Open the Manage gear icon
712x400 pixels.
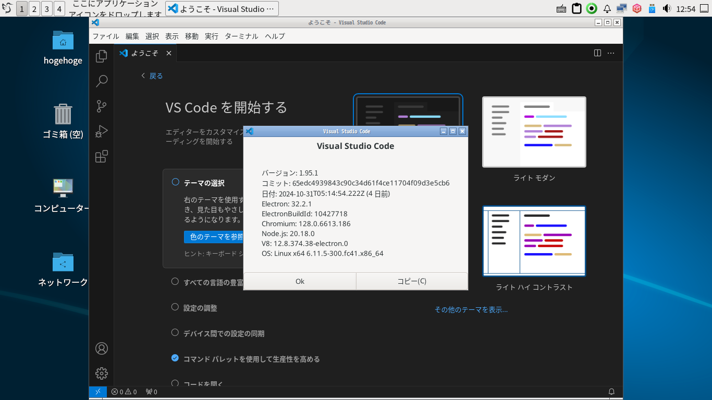click(x=102, y=373)
